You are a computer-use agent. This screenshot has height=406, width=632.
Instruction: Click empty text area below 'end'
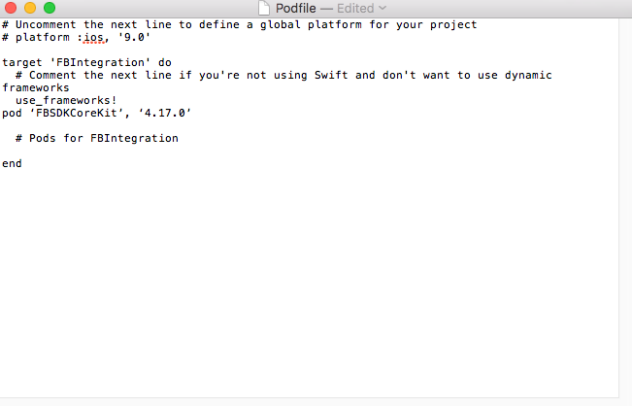291,282
